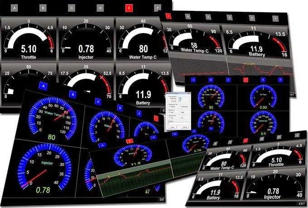Click the Speed kph 0.0 blue gauge

(x=263, y=123)
